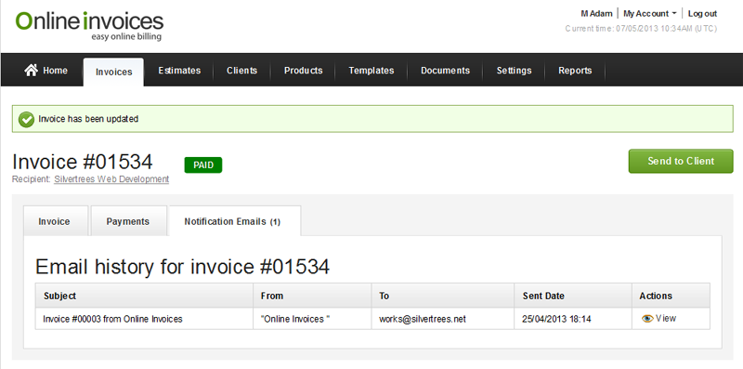743x369 pixels.
Task: Click the Send to Client button
Action: click(x=681, y=161)
